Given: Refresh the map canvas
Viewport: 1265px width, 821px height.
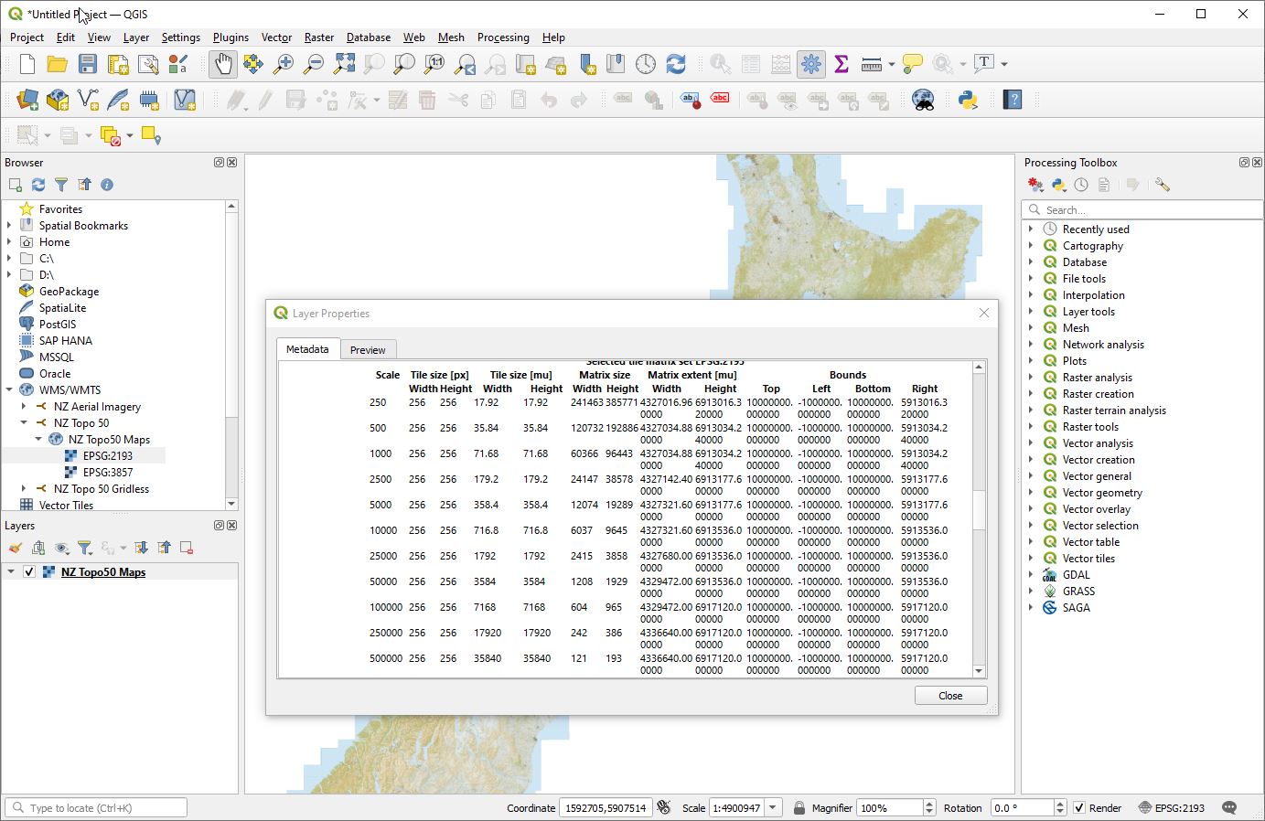Looking at the screenshot, I should coord(676,64).
